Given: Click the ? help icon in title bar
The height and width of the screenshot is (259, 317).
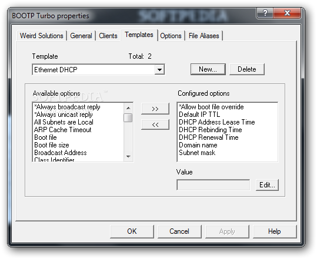Looking at the screenshot, I should (265, 13).
